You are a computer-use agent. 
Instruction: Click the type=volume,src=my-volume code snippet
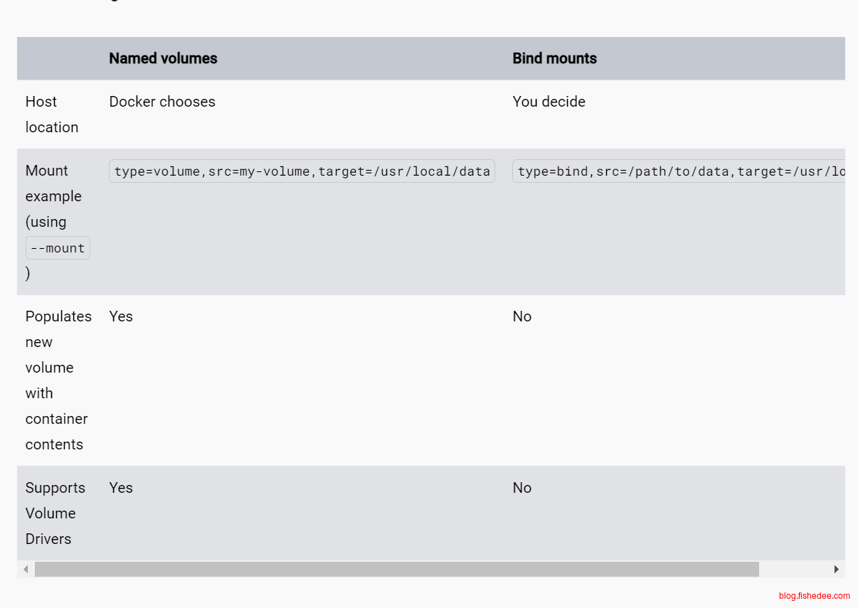click(x=302, y=171)
